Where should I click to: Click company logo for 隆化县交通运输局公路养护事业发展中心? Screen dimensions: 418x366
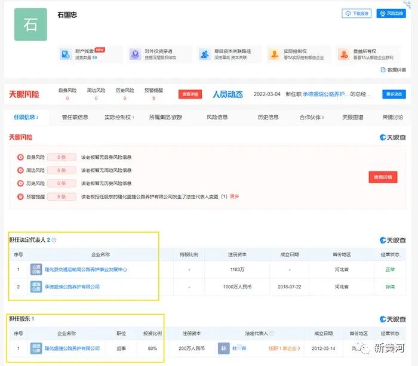[36, 269]
